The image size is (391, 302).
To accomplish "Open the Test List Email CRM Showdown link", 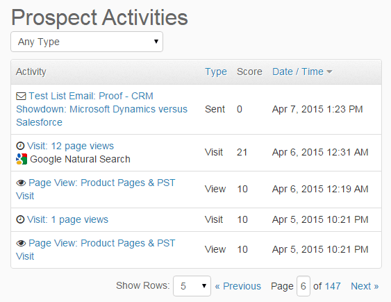I will 101,109.
